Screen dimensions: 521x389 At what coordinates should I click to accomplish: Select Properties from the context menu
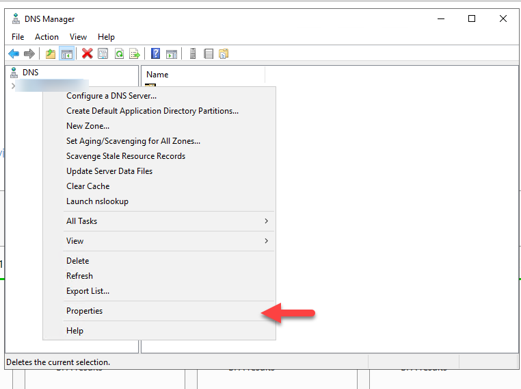[x=84, y=311]
